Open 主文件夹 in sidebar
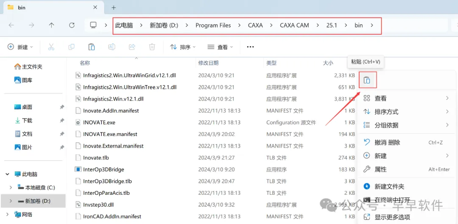This screenshot has height=224, width=458. pos(28,67)
